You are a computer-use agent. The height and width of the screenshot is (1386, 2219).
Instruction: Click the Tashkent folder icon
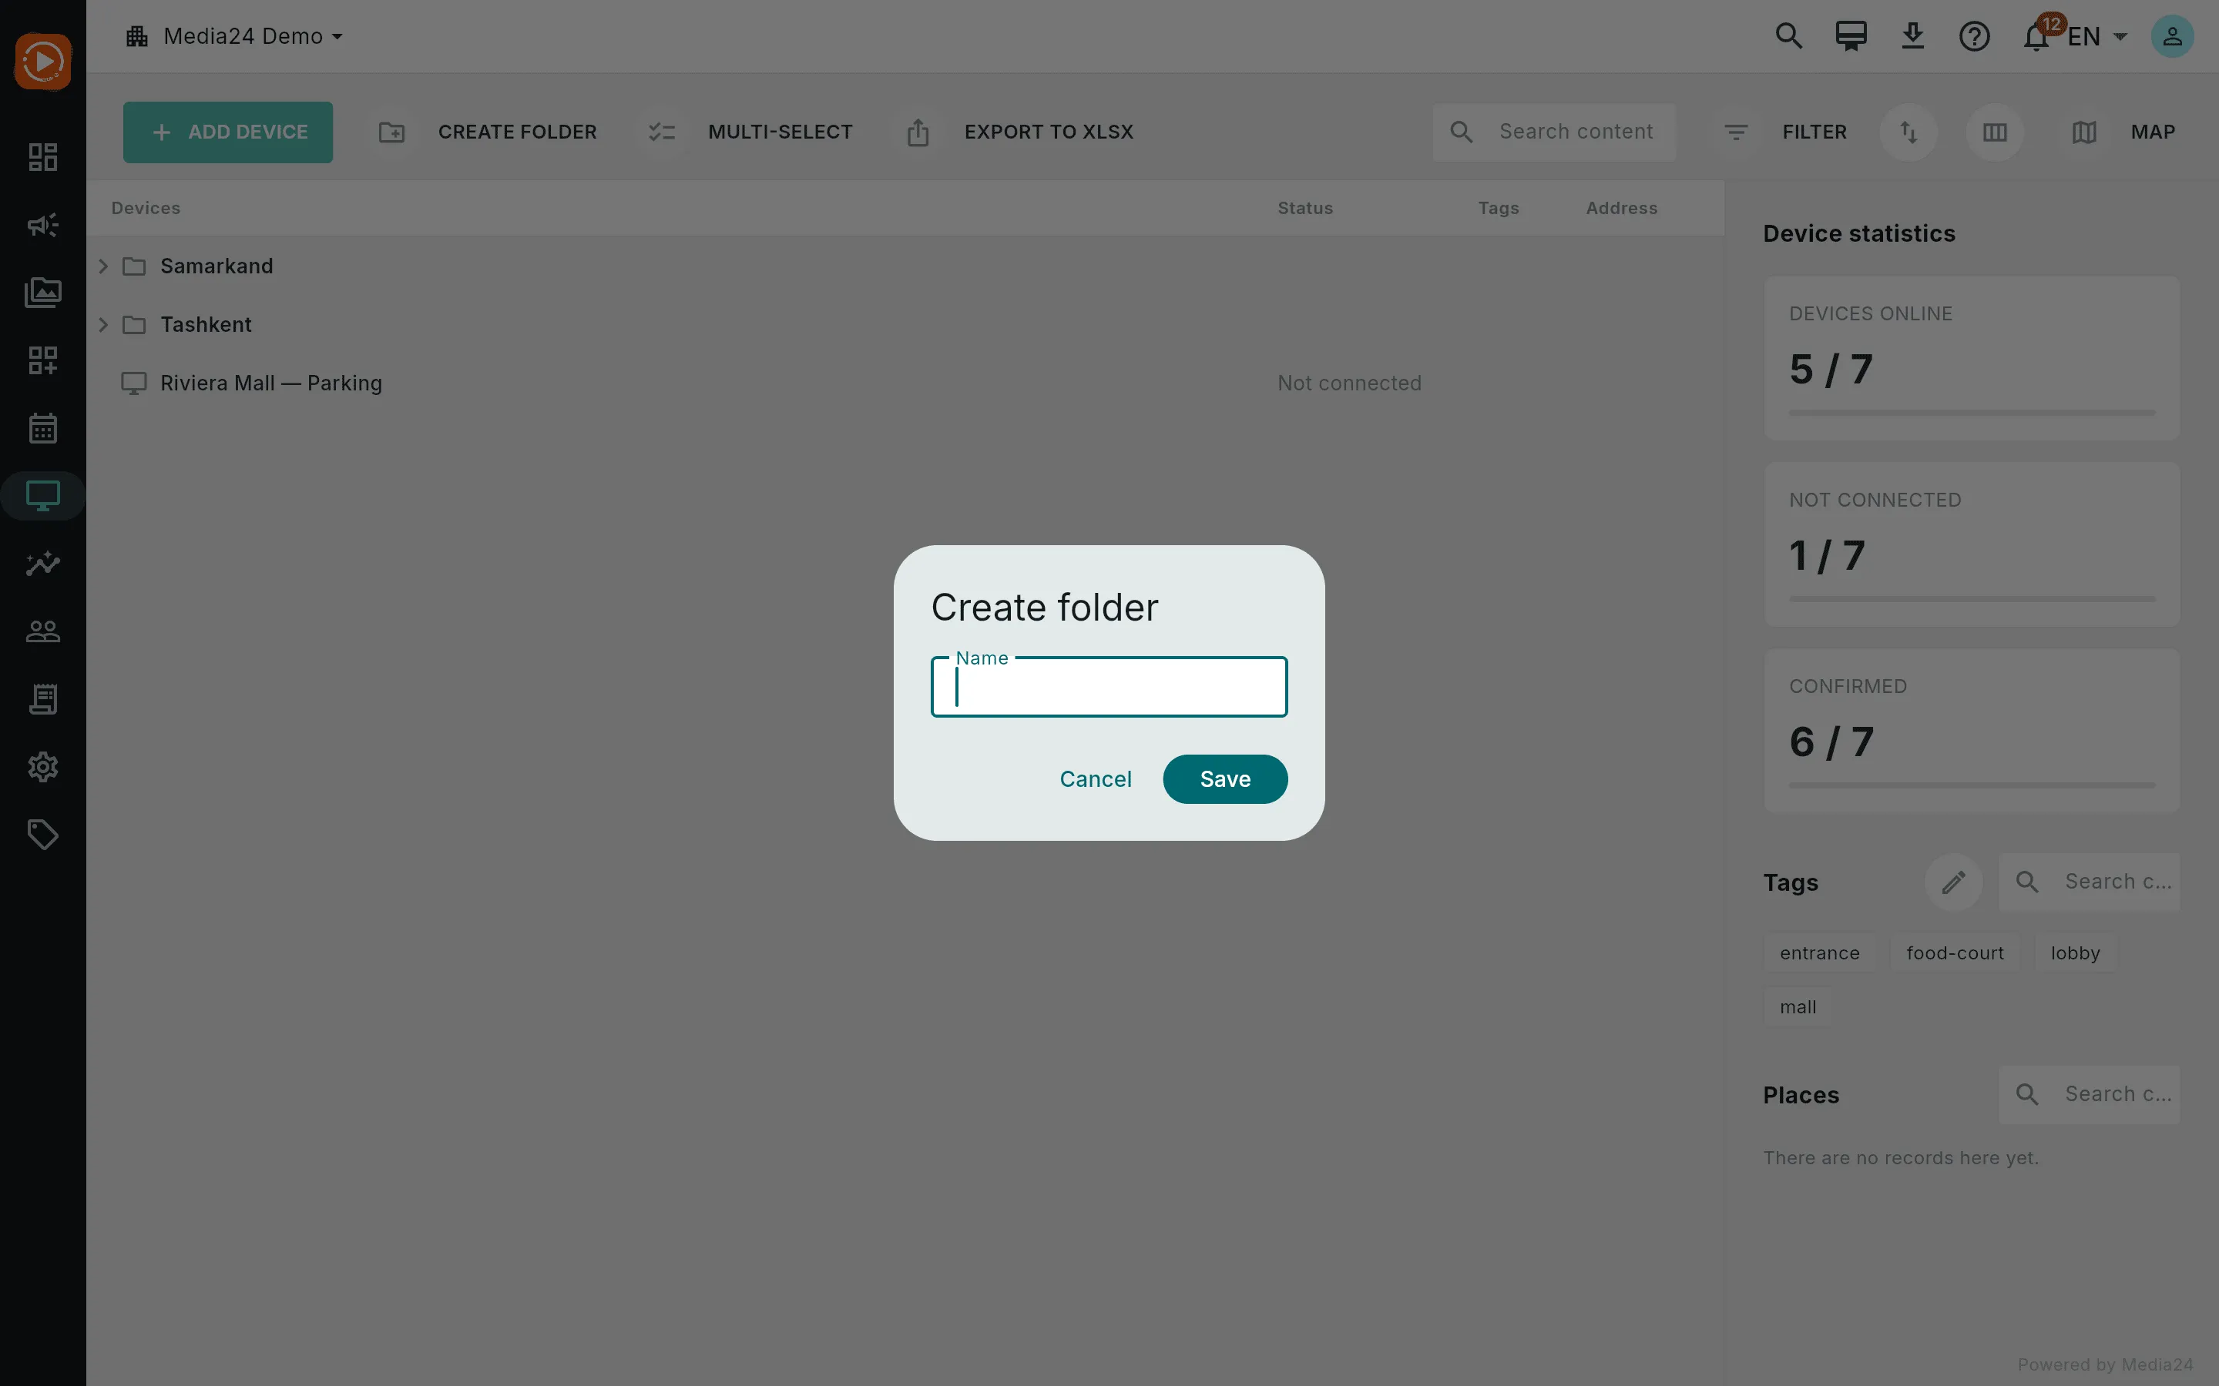coord(134,324)
